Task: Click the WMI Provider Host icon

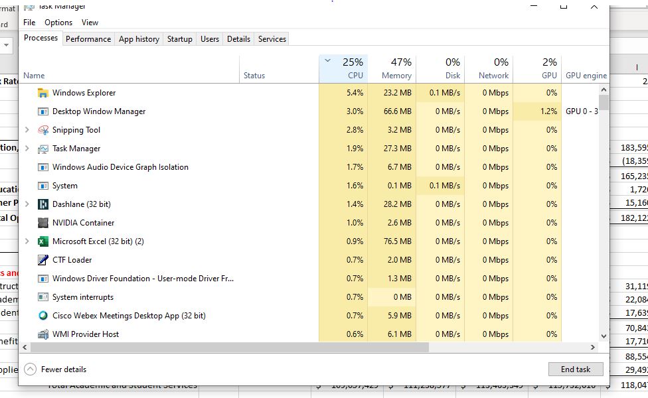Action: click(43, 334)
